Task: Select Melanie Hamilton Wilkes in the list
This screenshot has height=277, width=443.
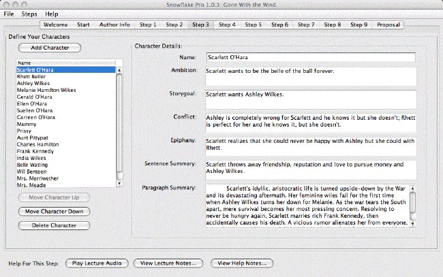Action: click(x=66, y=90)
